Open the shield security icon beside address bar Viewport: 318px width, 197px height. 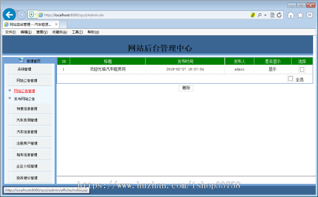31,15
